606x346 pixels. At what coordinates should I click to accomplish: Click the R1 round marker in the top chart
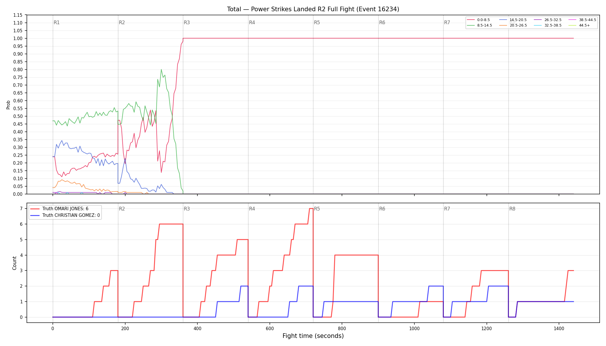click(57, 22)
